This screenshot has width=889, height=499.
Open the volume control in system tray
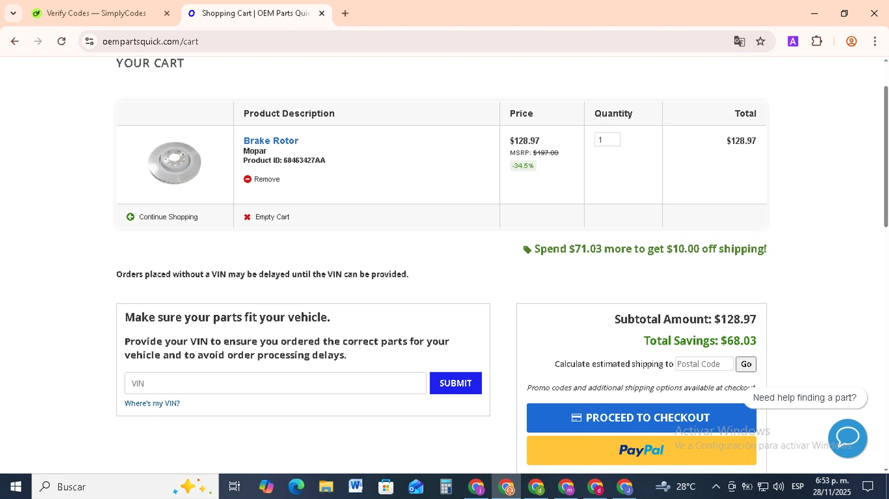779,487
